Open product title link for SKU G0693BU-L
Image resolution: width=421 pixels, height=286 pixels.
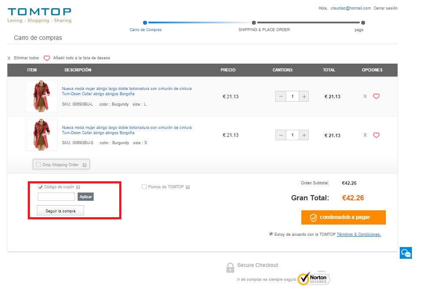(x=127, y=91)
